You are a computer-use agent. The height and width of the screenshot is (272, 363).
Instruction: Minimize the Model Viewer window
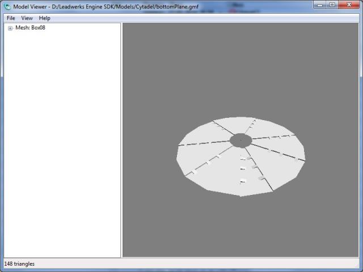coord(319,5)
